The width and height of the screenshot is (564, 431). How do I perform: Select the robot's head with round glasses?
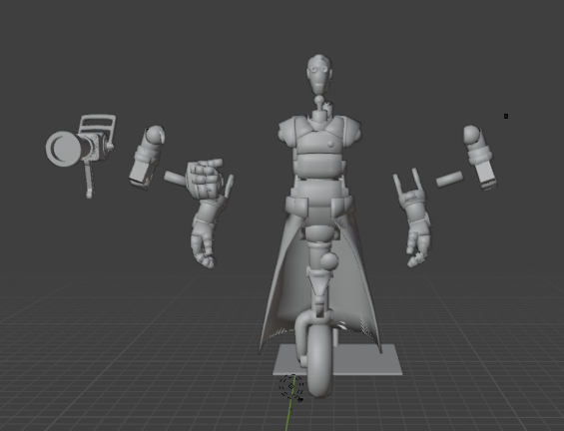(319, 75)
